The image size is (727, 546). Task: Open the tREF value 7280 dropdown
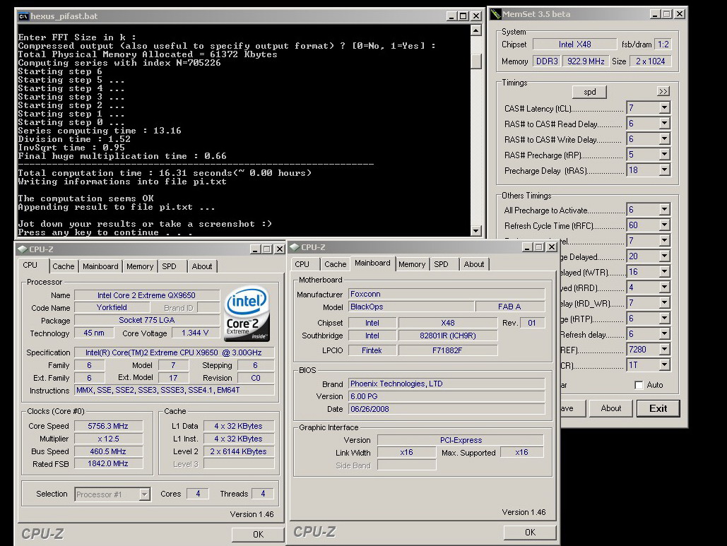(x=664, y=350)
